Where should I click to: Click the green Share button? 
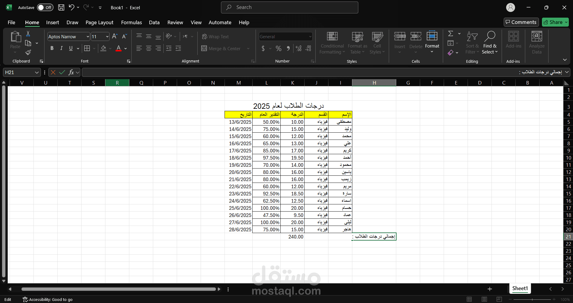click(555, 22)
